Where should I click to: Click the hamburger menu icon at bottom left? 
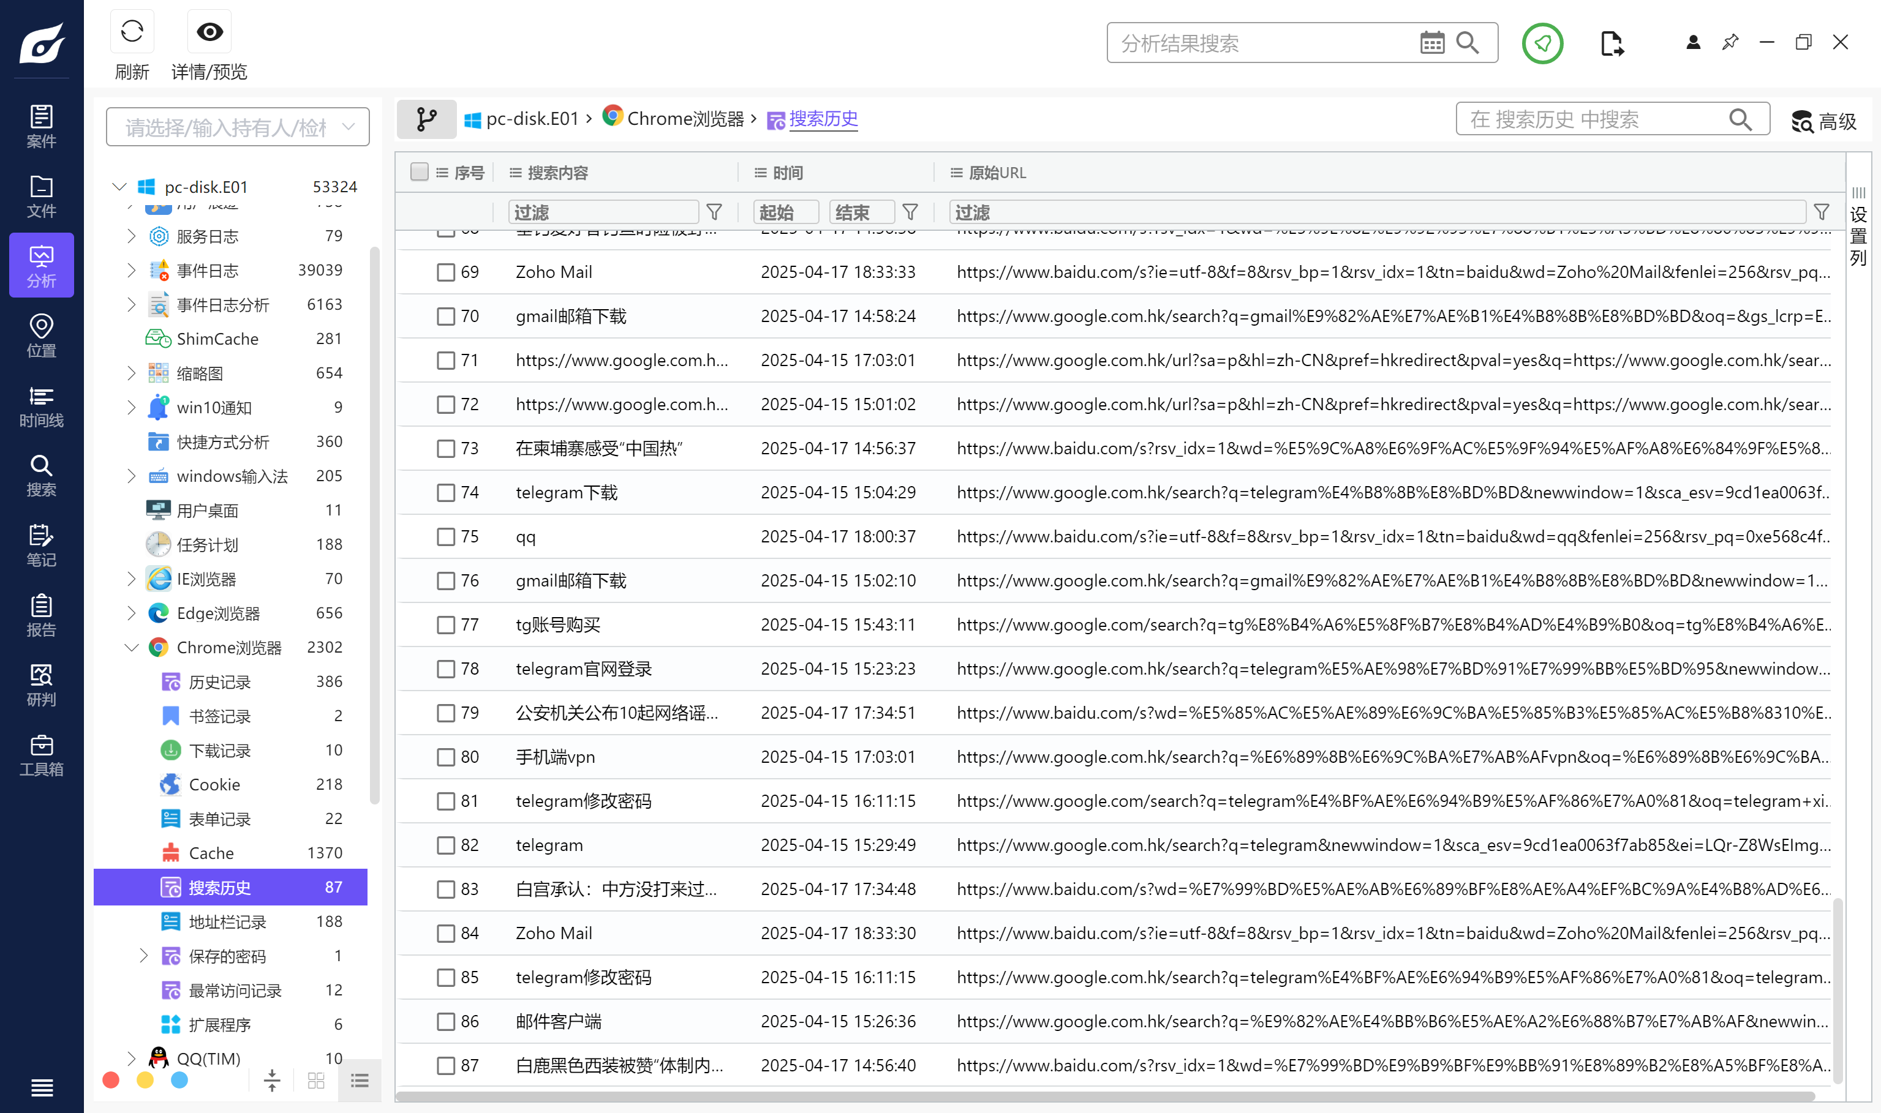(x=42, y=1087)
